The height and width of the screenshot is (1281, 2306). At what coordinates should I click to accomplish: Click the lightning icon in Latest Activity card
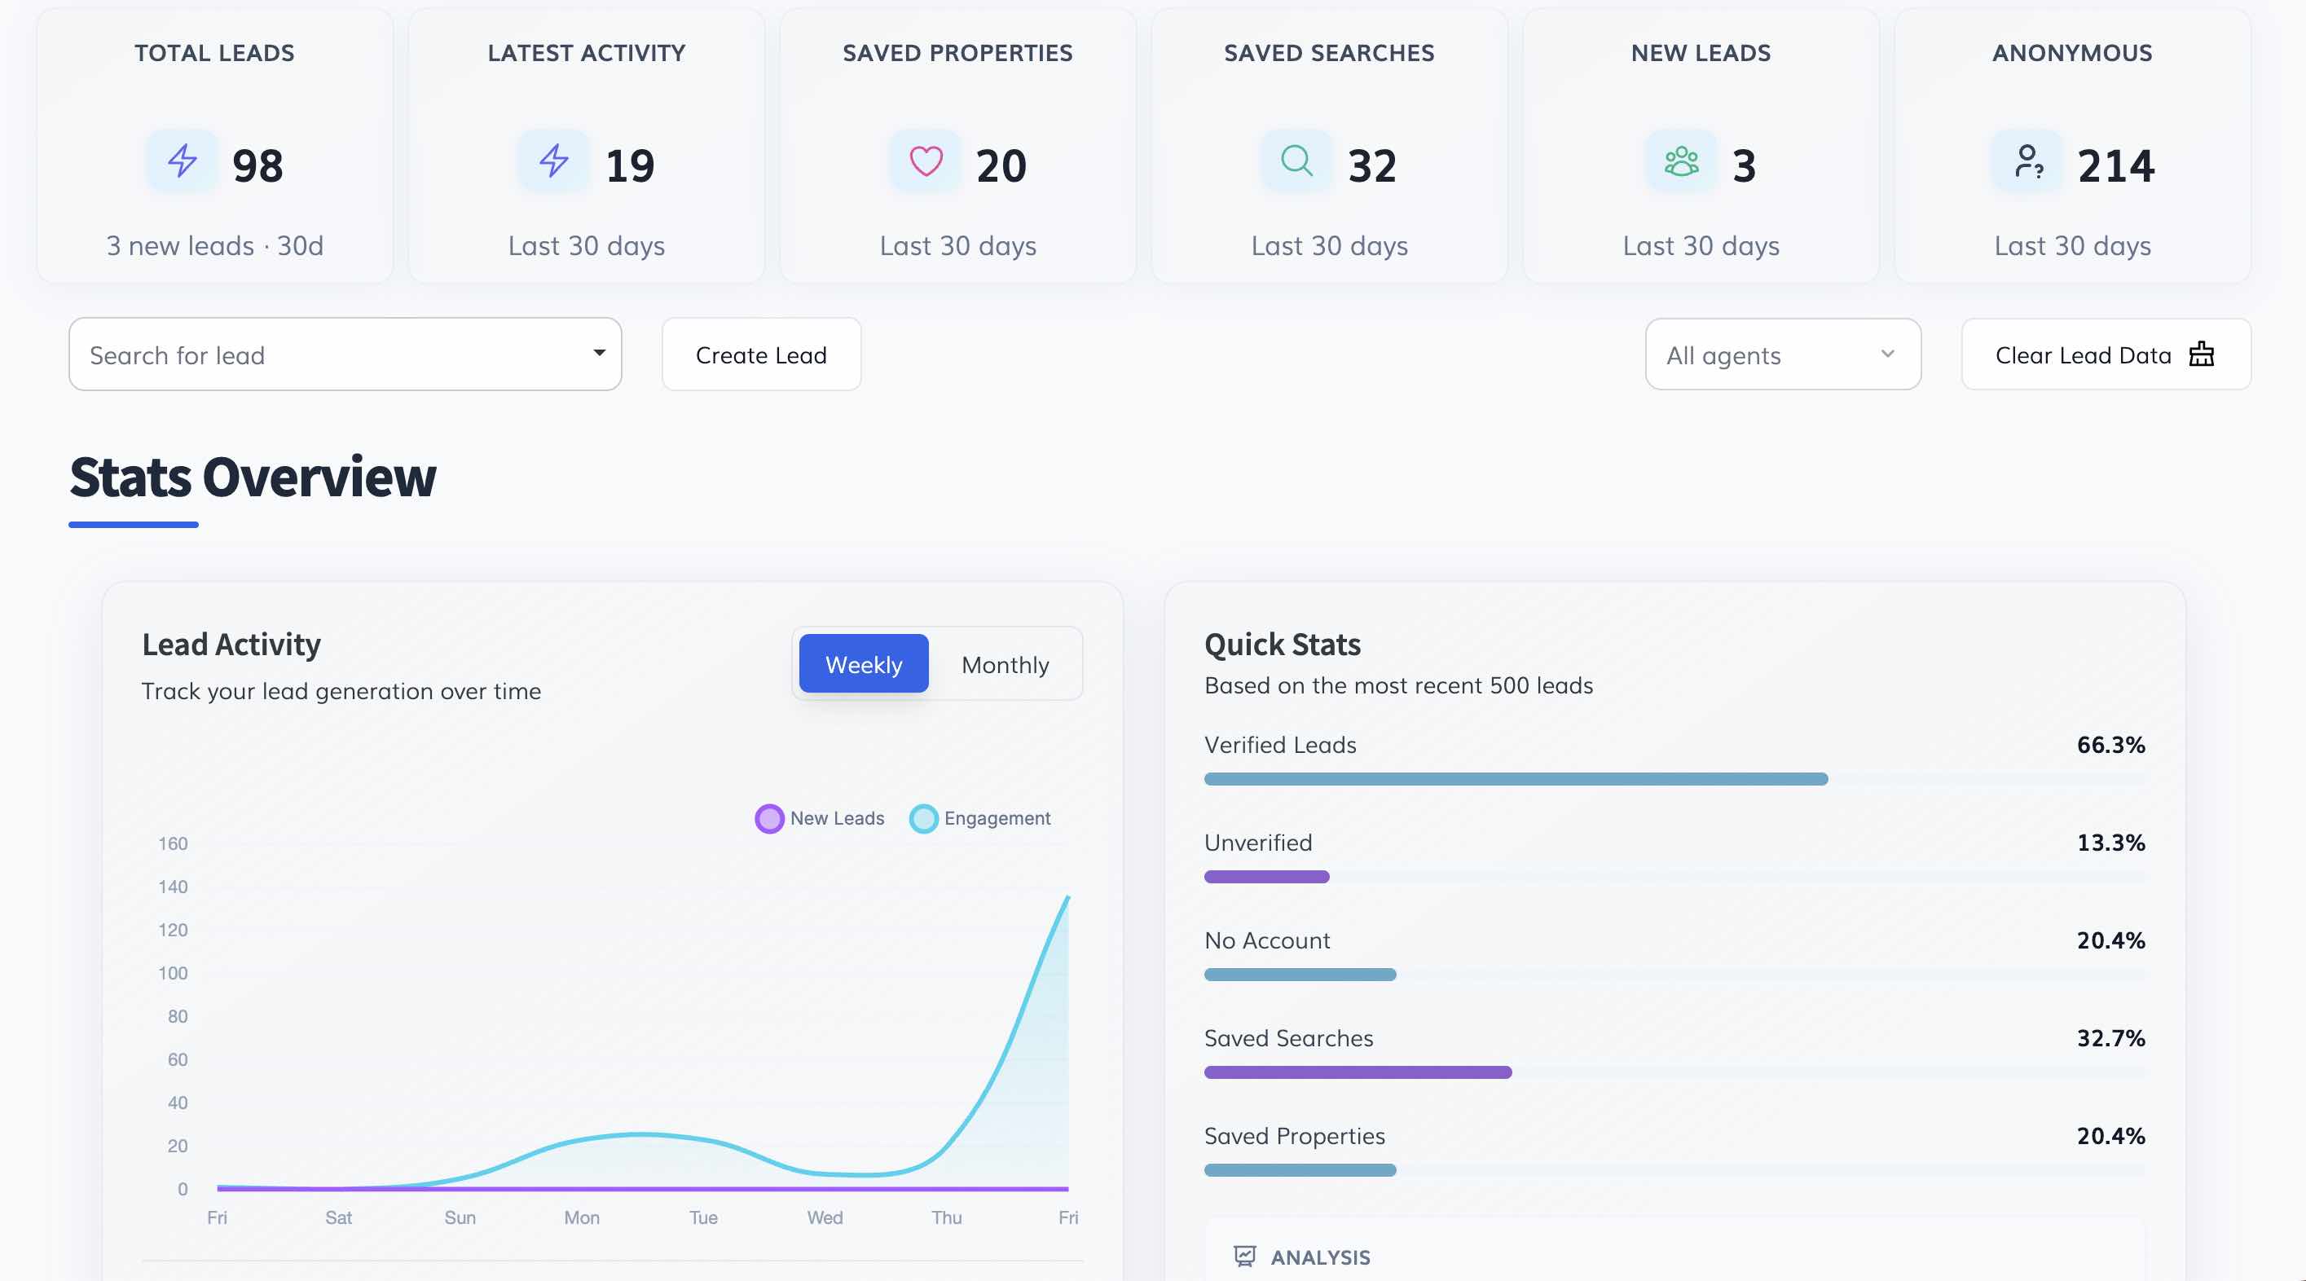[x=554, y=161]
